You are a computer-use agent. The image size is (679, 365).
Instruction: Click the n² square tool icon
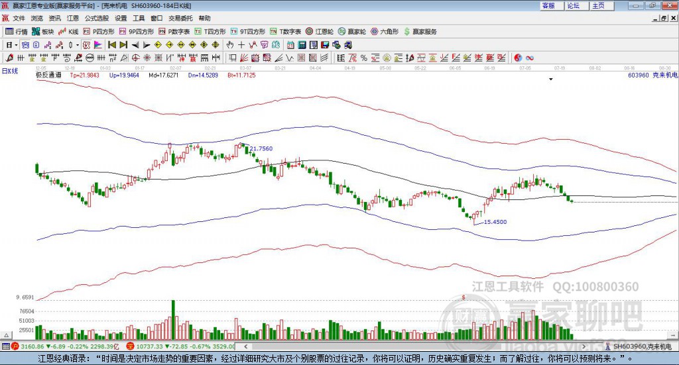point(113,58)
